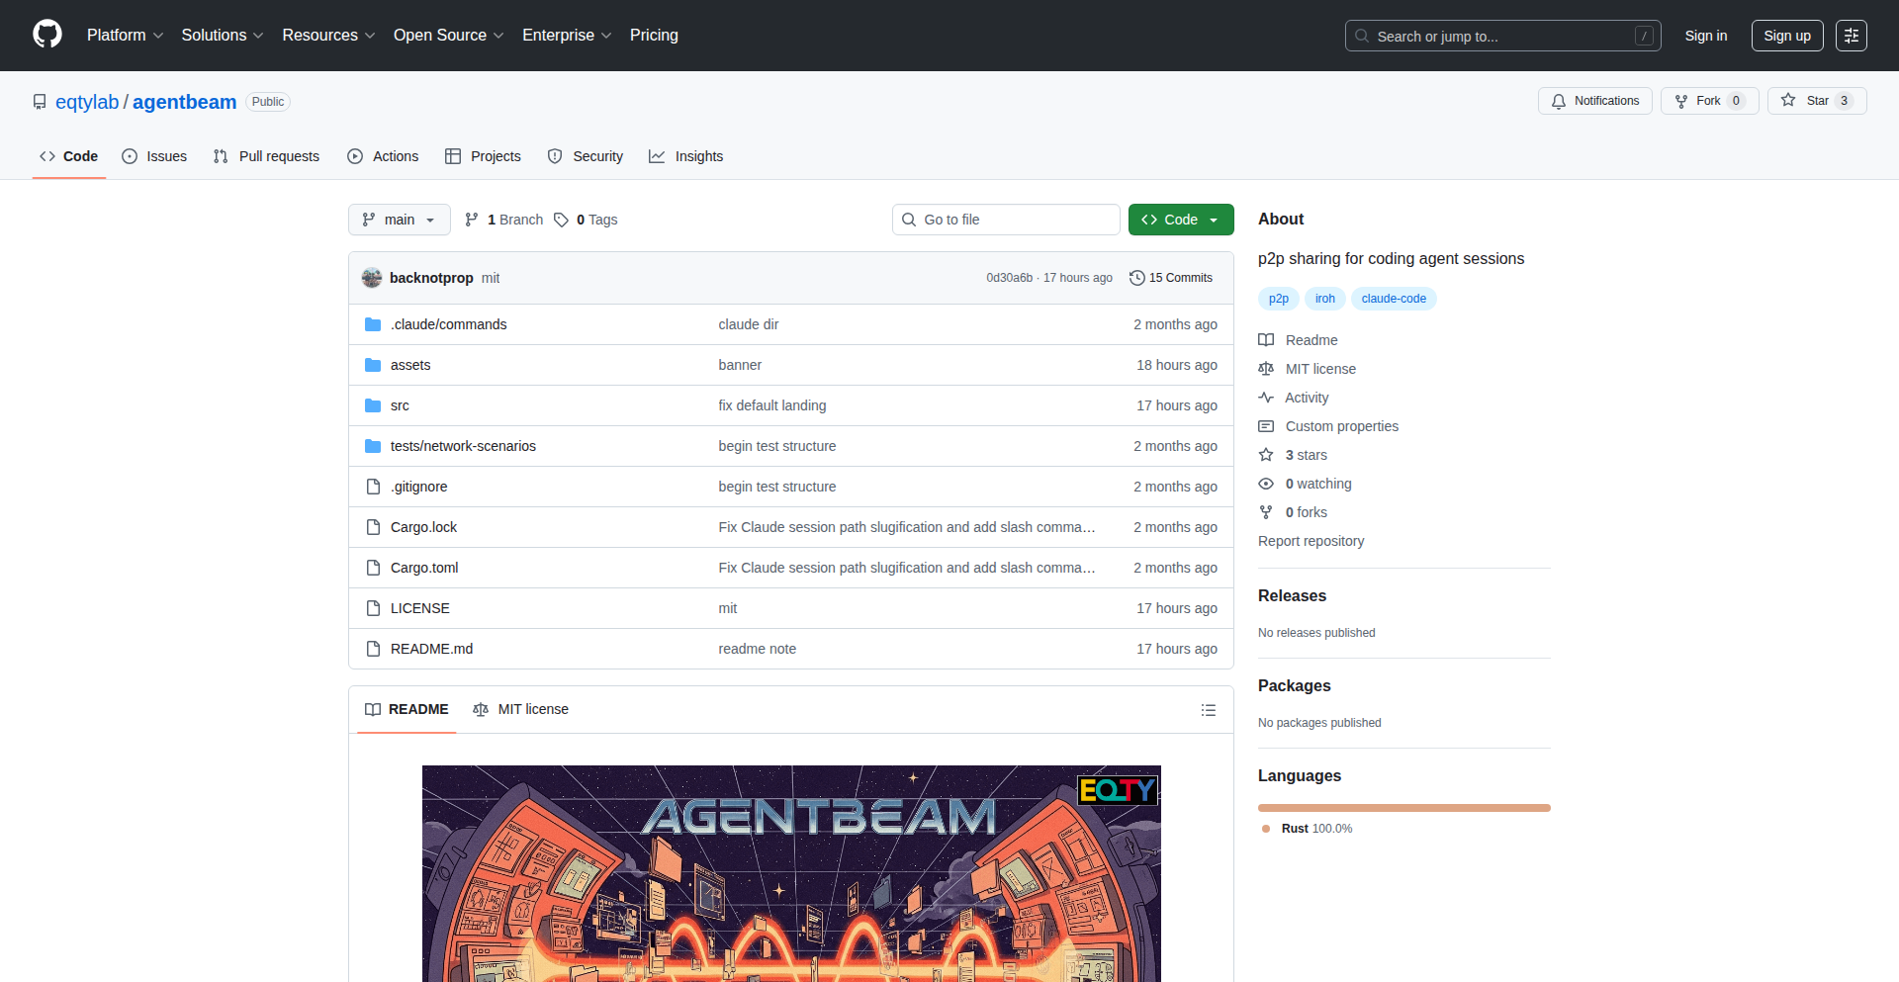The width and height of the screenshot is (1899, 982).
Task: Click the Tags label icon
Action: [x=561, y=220]
